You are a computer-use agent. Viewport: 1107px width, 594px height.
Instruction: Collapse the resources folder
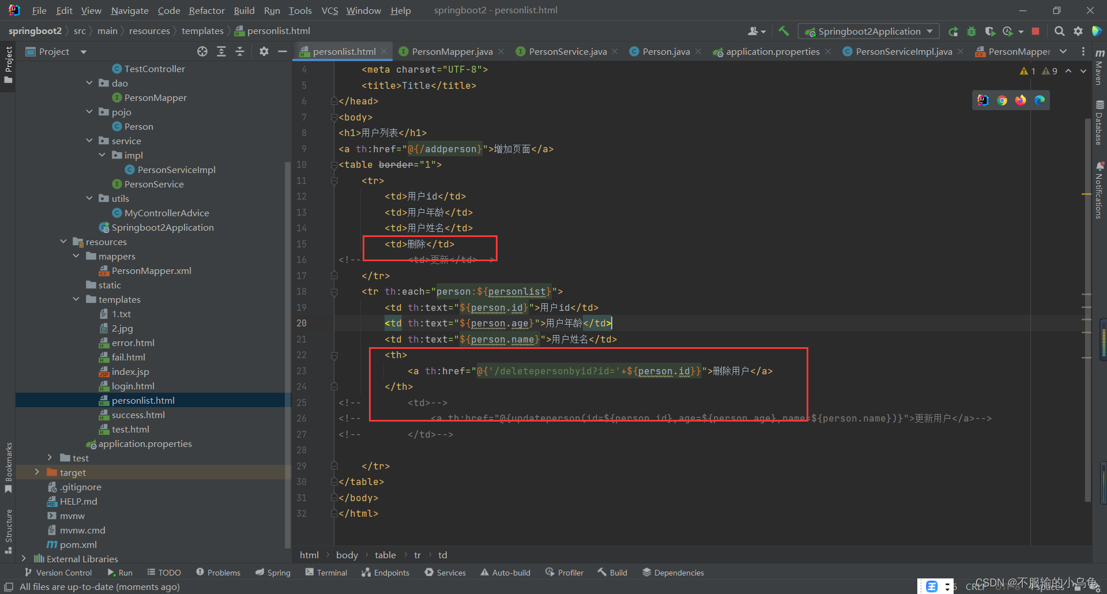63,242
